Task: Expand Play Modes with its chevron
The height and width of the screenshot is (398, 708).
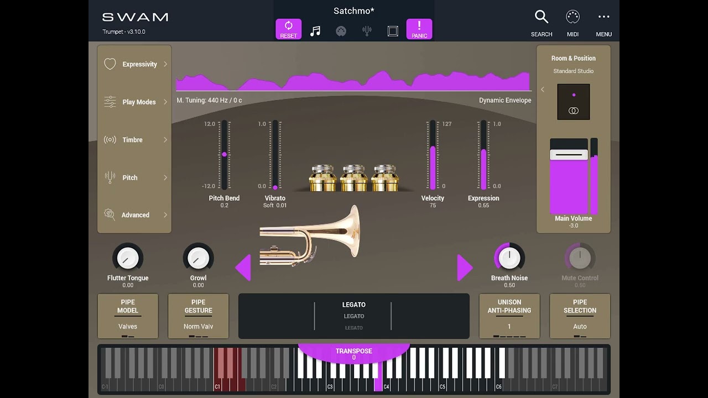Action: pos(165,102)
